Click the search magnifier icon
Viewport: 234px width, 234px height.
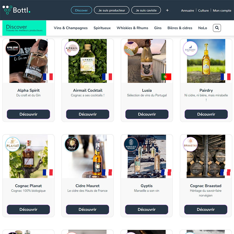pos(217,28)
